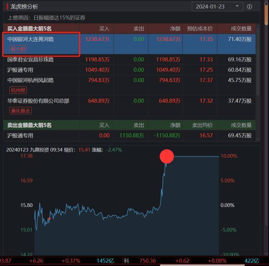Click the 卖出均价 column header
Image resolution: width=269 pixels, height=266 pixels.
[x=203, y=125]
